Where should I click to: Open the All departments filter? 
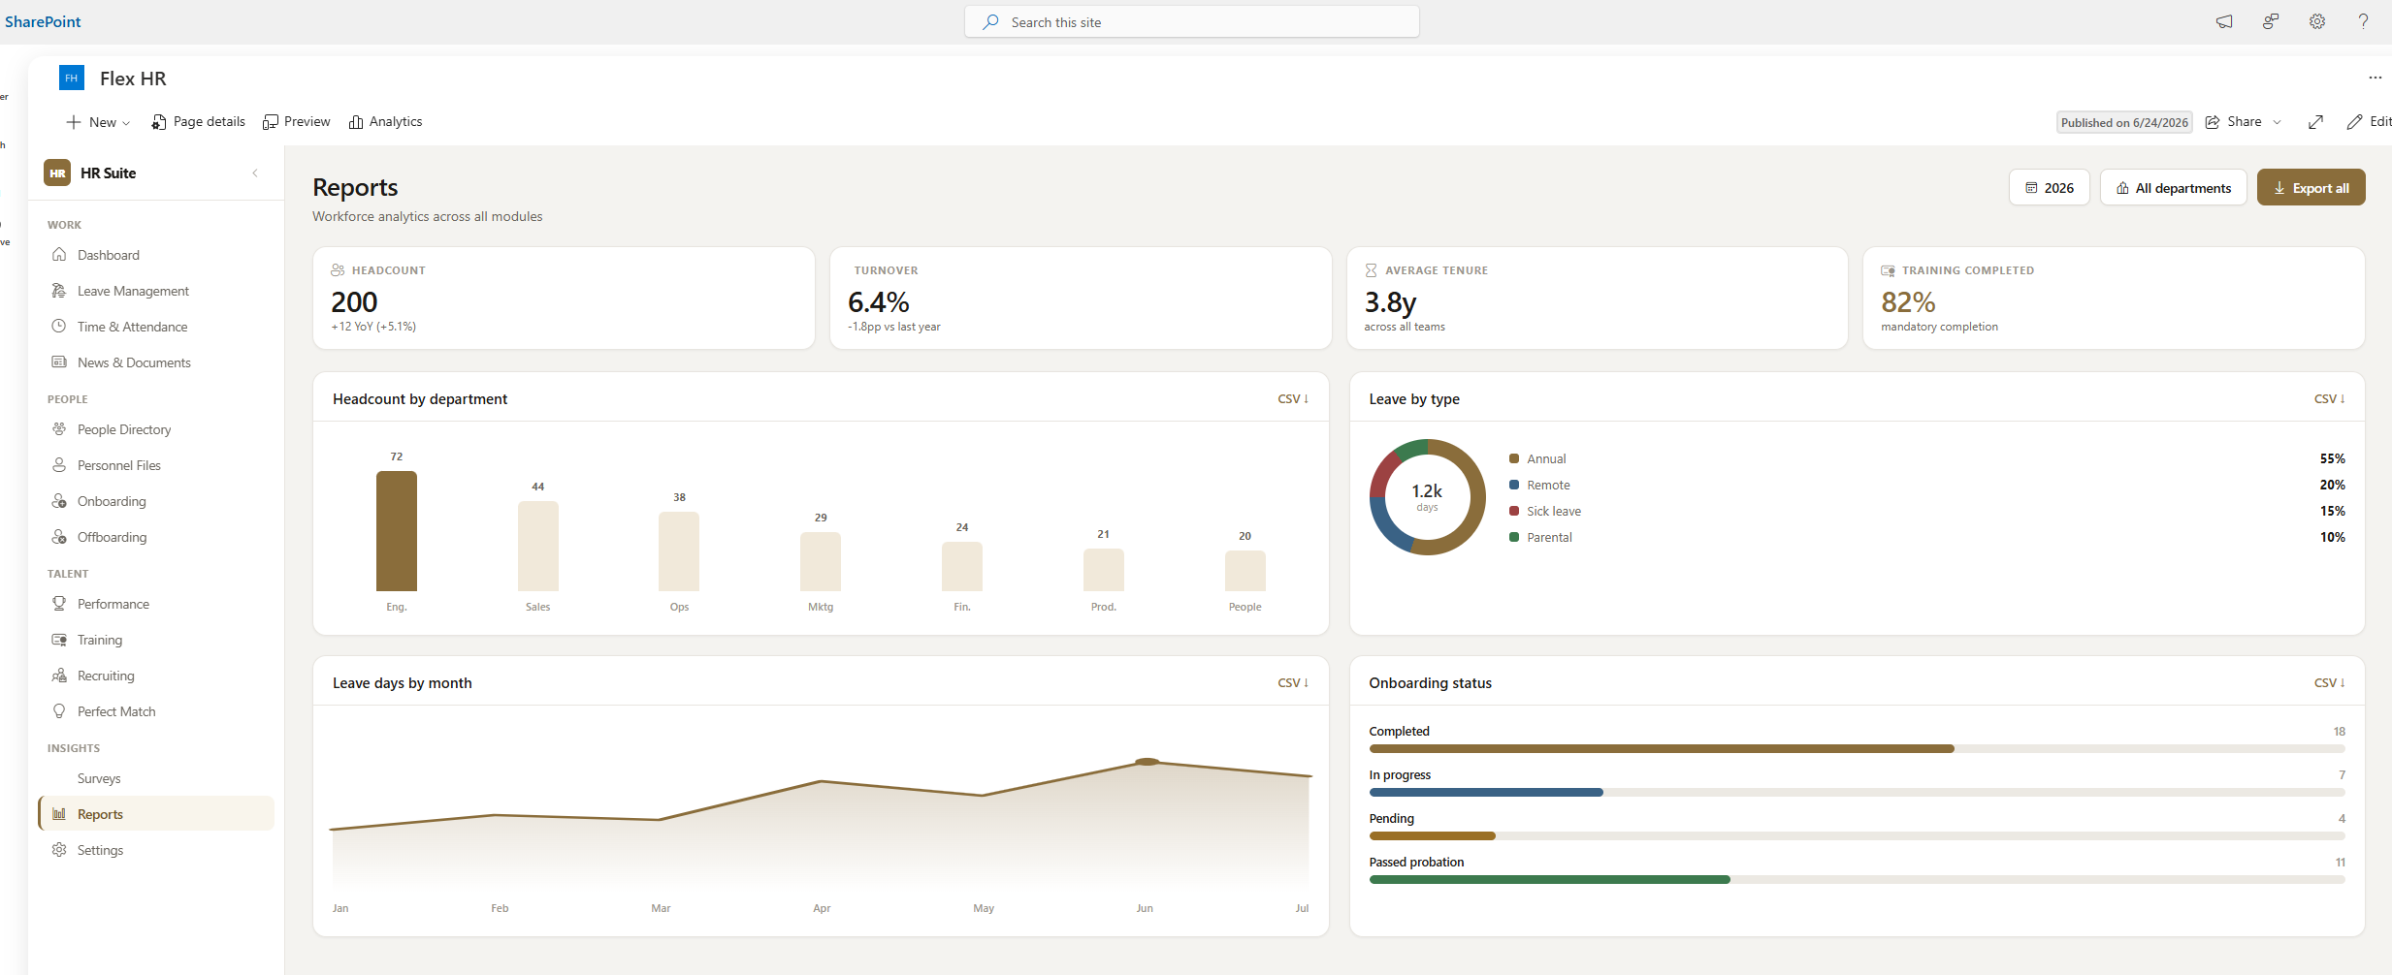point(2173,188)
